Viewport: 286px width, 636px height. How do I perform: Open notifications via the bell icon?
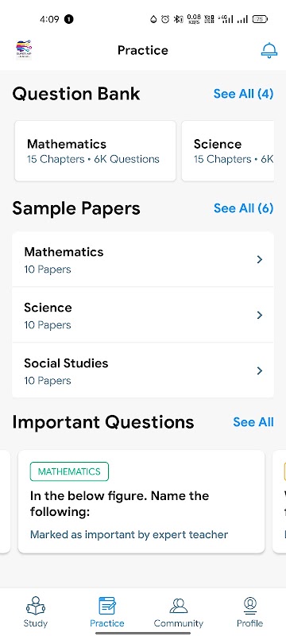(269, 50)
